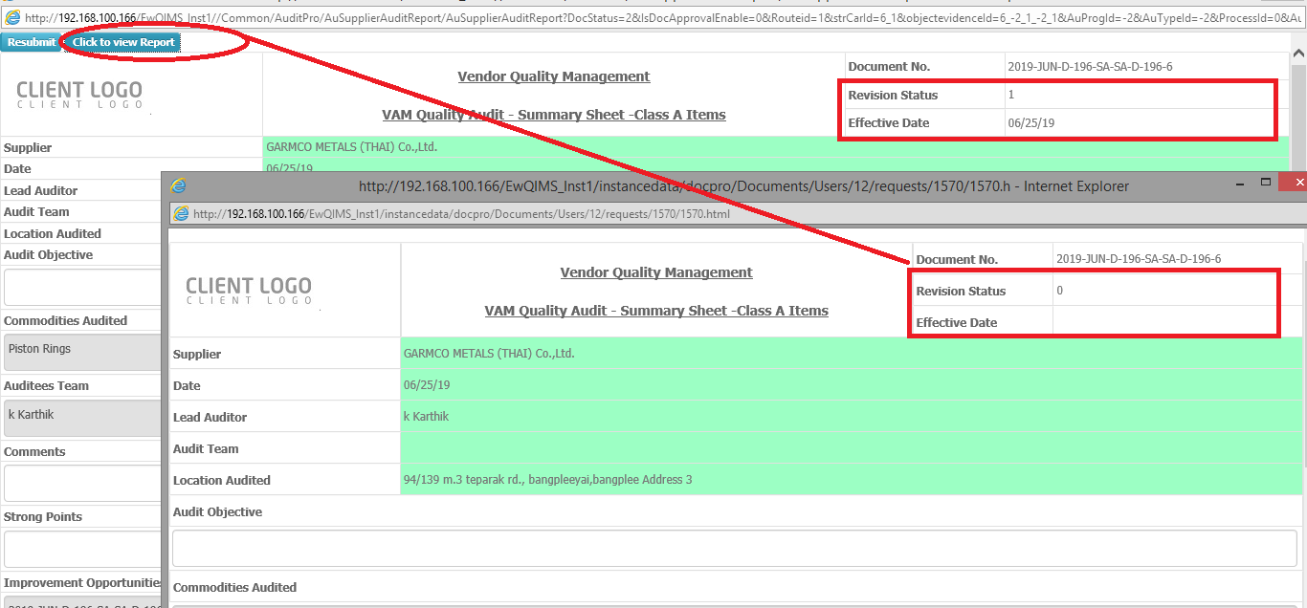Click Audit Objective text box in popup
This screenshot has width=1307, height=608.
pos(737,549)
